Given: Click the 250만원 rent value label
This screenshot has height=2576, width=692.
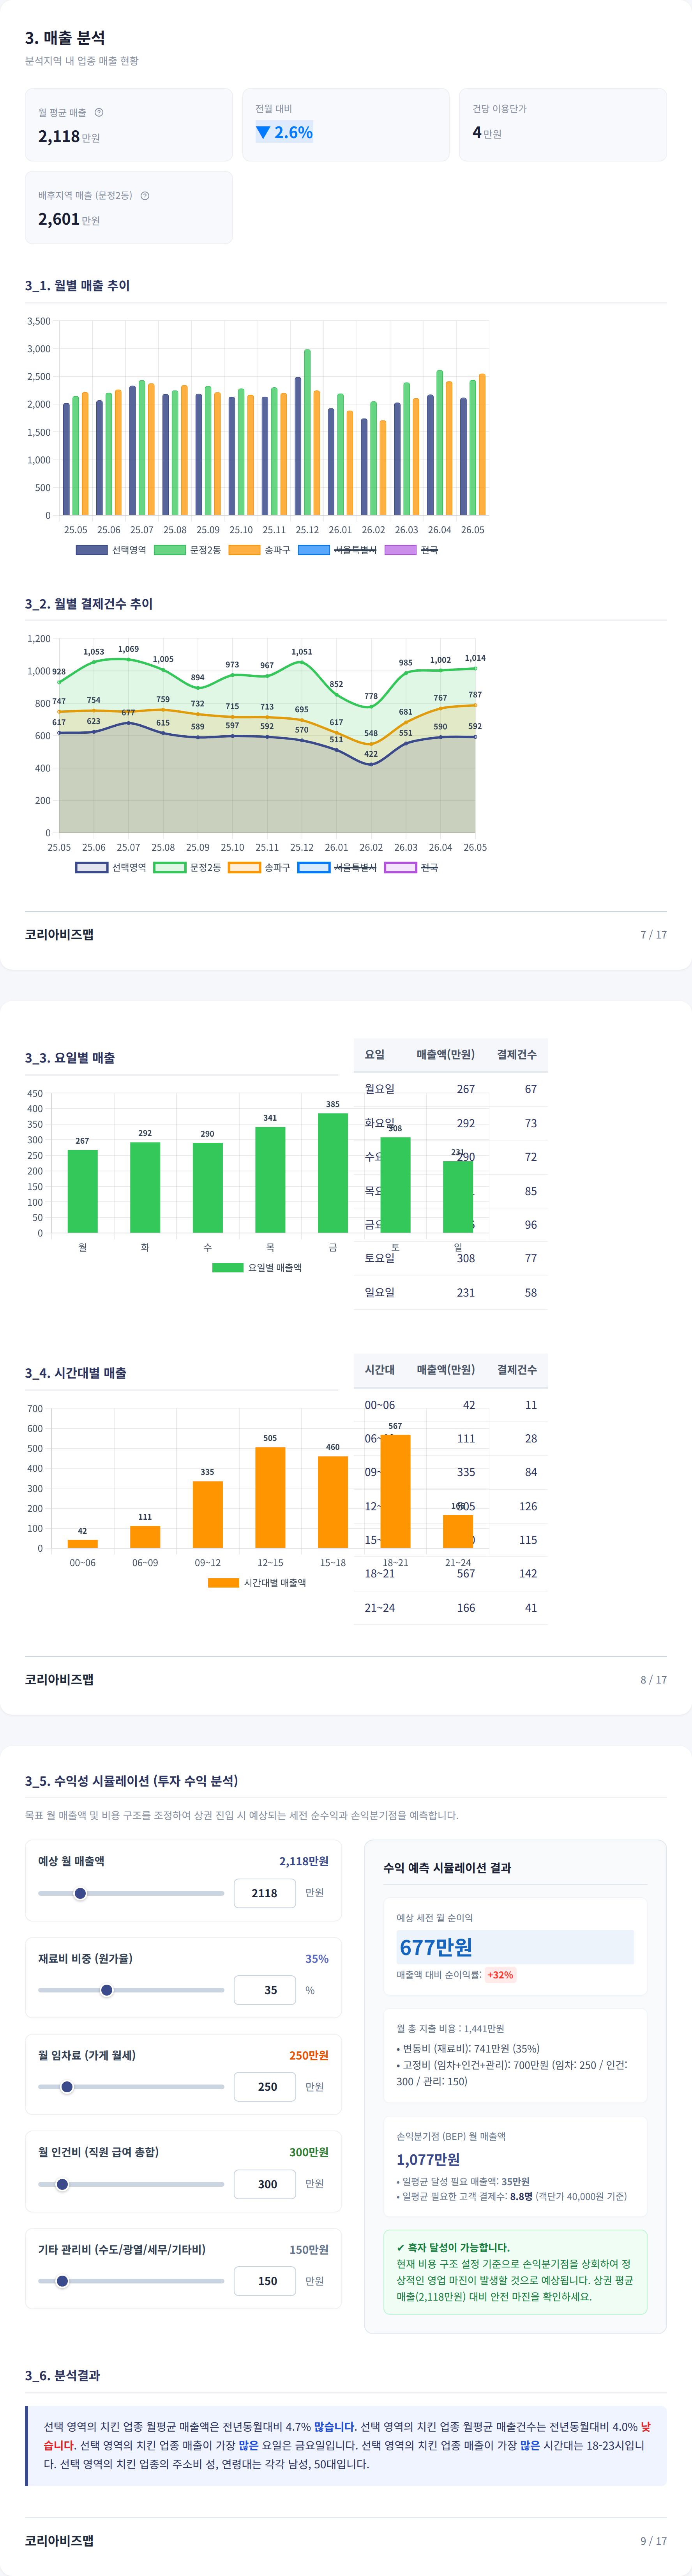Looking at the screenshot, I should (309, 2055).
